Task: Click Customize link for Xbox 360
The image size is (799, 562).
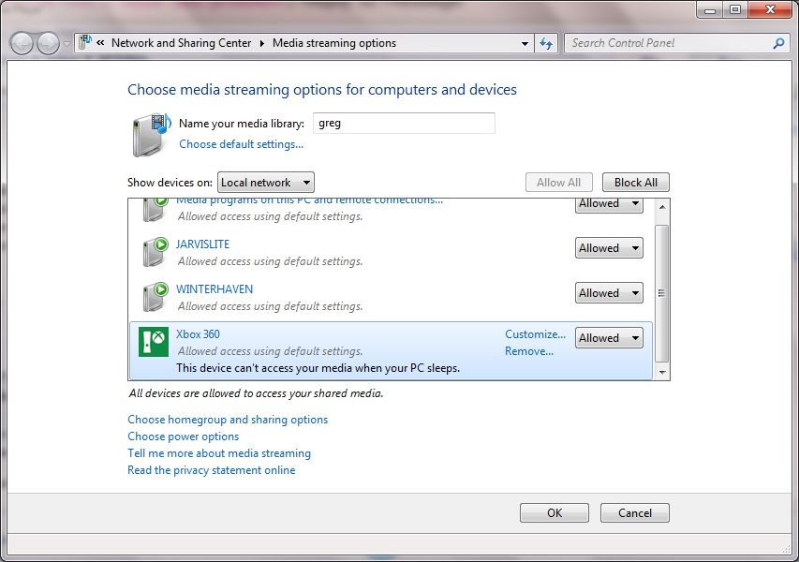Action: 535,334
